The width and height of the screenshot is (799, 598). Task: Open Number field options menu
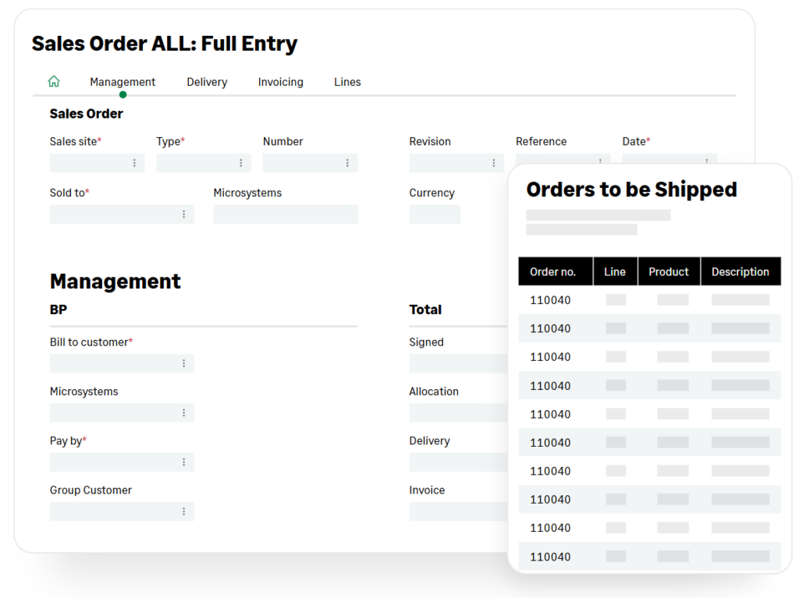click(347, 163)
